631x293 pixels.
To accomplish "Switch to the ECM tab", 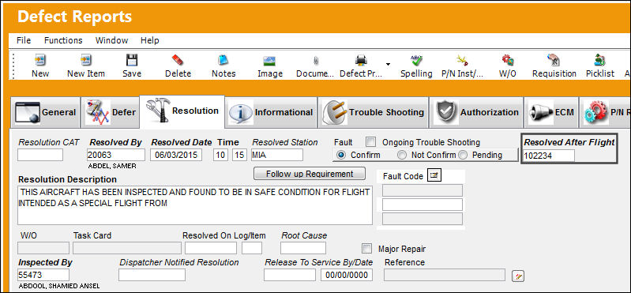I will click(x=551, y=112).
